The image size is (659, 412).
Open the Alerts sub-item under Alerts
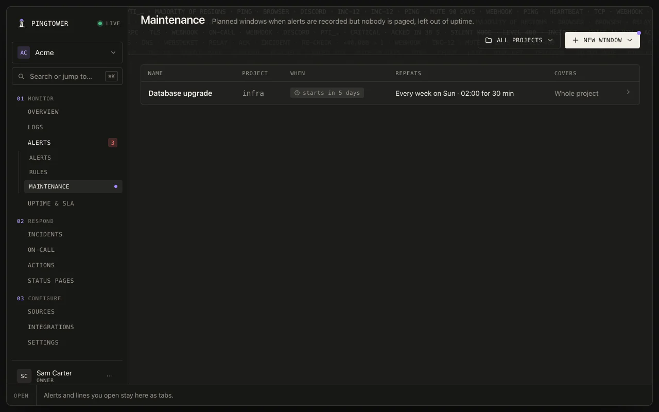tap(40, 158)
